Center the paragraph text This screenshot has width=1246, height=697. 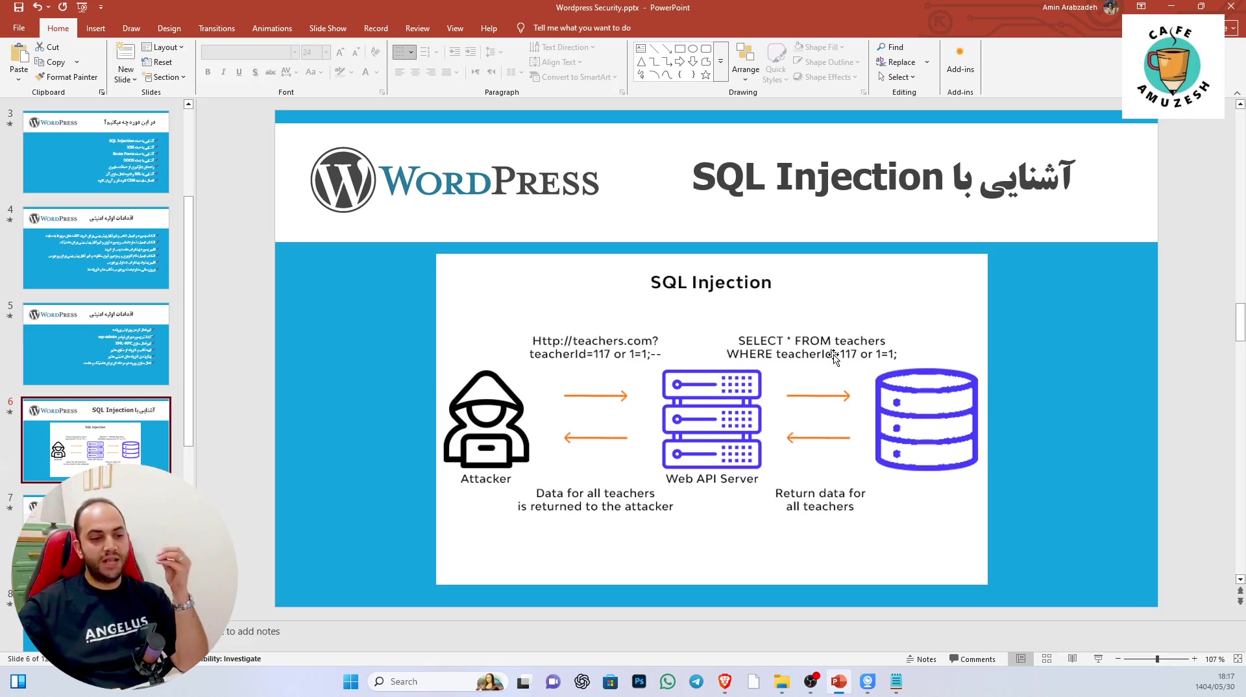(415, 72)
